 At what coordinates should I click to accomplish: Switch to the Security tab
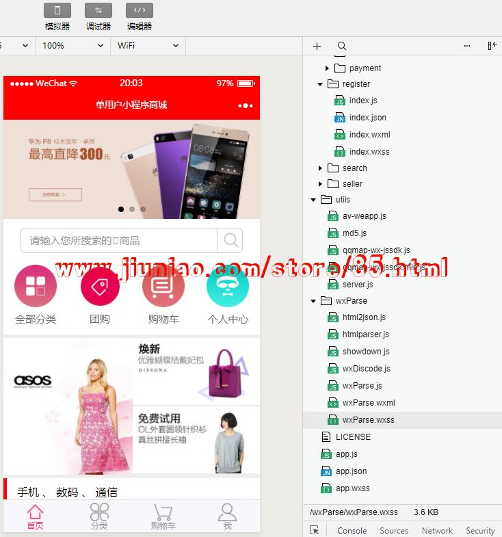click(x=480, y=530)
